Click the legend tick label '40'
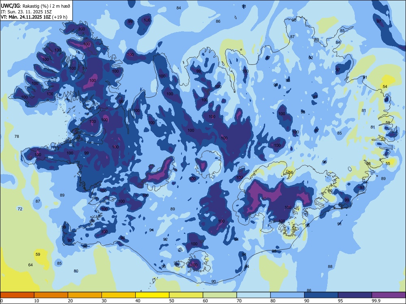Screen dimensions: 406x304 tap(138, 301)
